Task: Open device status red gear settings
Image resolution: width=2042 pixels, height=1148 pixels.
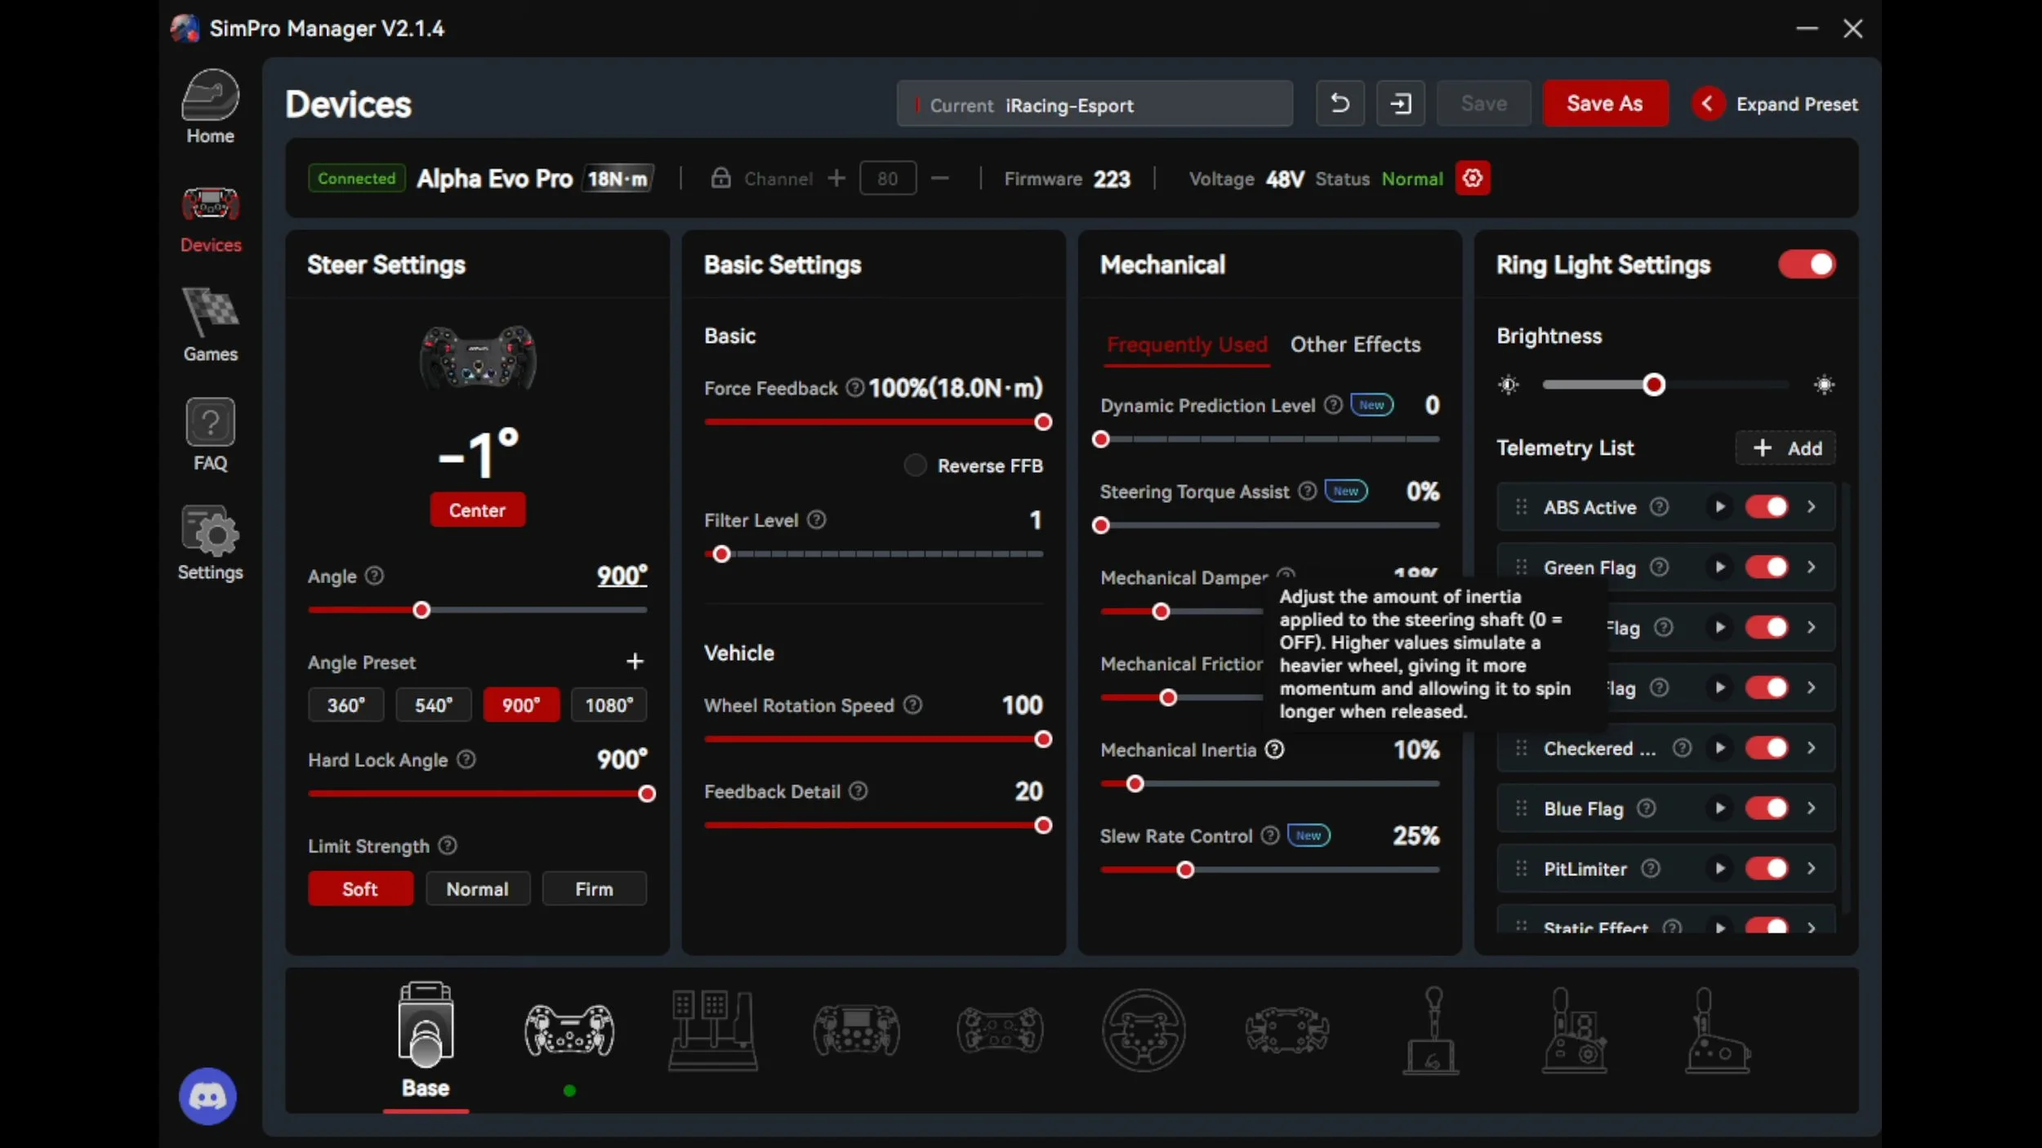Action: pos(1472,178)
